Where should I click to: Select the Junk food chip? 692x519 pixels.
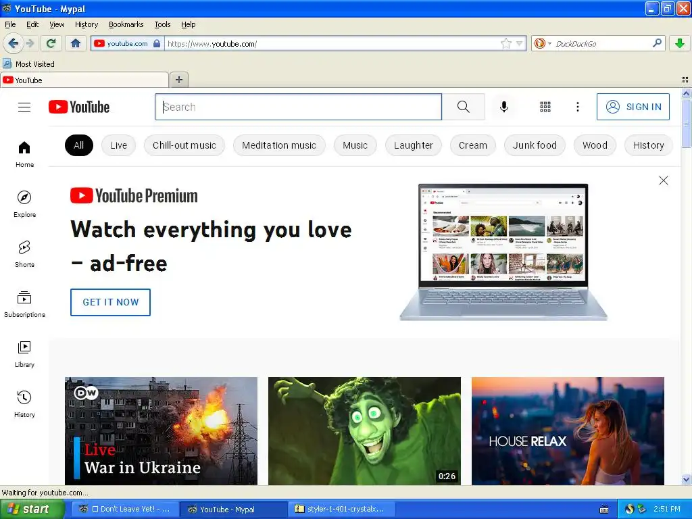point(535,145)
